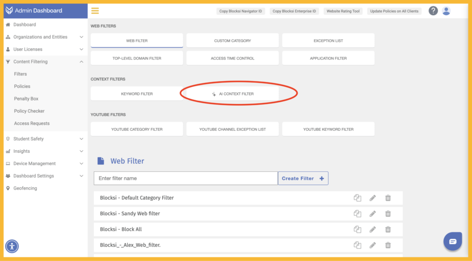
Task: Click the Device Management laptop icon
Action: (x=8, y=163)
